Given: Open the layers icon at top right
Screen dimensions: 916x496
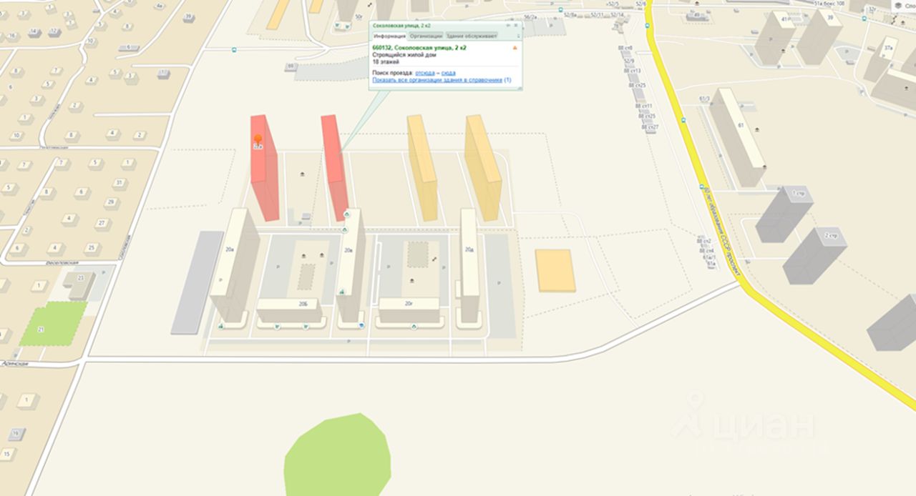Looking at the screenshot, I should (x=897, y=6).
